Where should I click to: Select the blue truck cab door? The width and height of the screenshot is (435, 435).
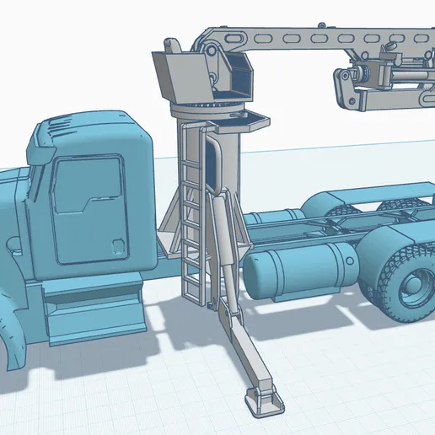pyautogui.click(x=89, y=209)
